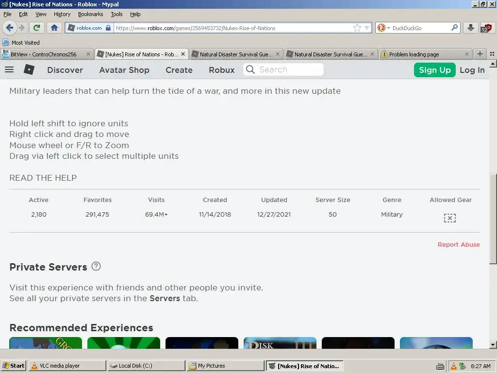Click the VLC cone tray icon
The image size is (497, 373).
(x=454, y=366)
